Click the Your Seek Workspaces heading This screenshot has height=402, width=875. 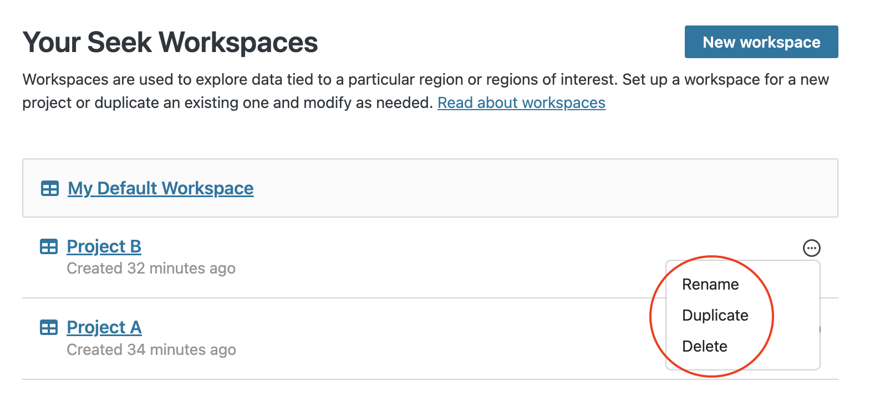(170, 43)
